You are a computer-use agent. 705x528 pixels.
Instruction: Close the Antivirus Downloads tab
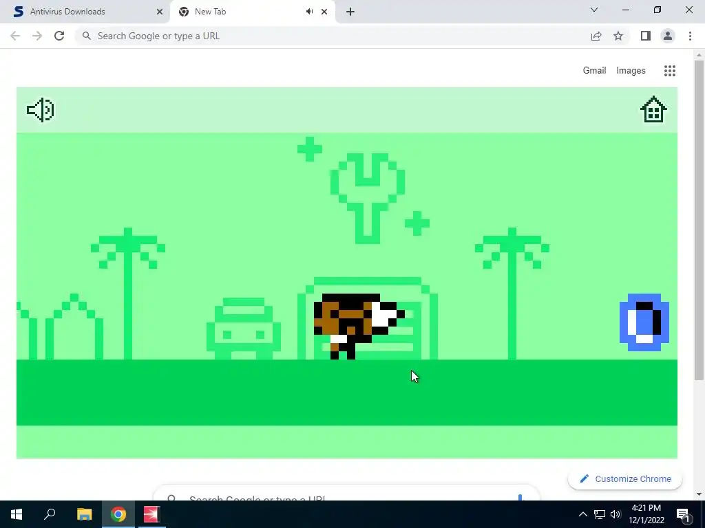160,12
